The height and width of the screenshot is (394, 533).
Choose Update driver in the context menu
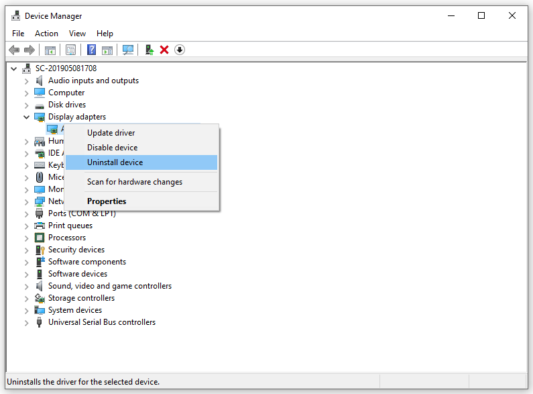[111, 133]
